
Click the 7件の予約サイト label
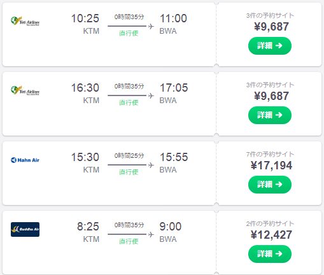coord(270,154)
